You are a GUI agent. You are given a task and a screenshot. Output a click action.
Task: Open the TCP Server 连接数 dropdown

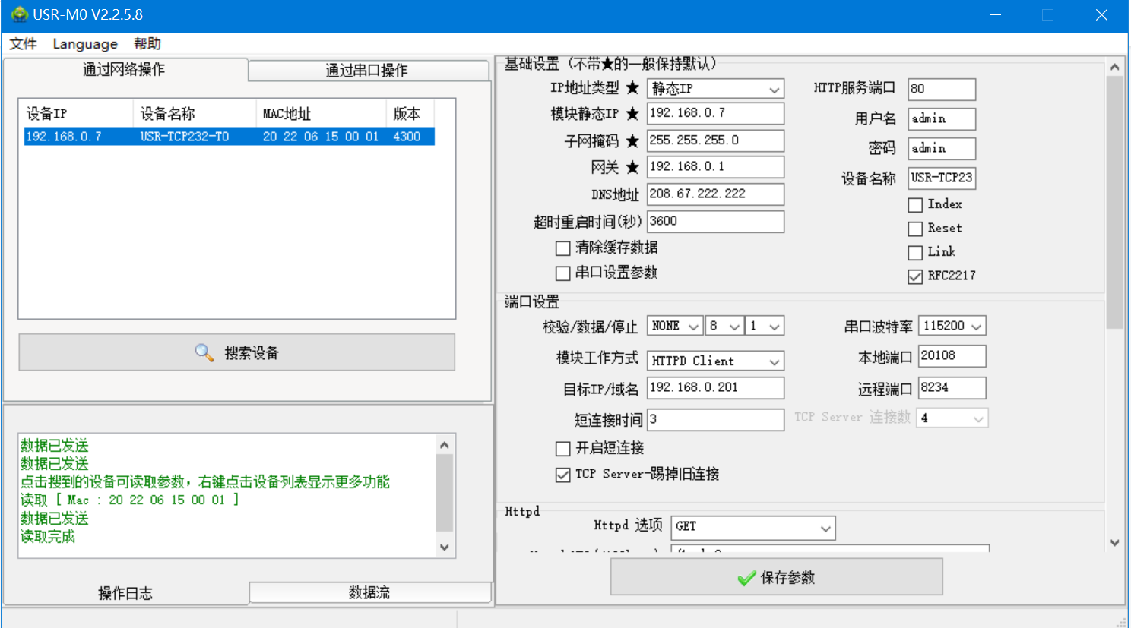tap(952, 418)
